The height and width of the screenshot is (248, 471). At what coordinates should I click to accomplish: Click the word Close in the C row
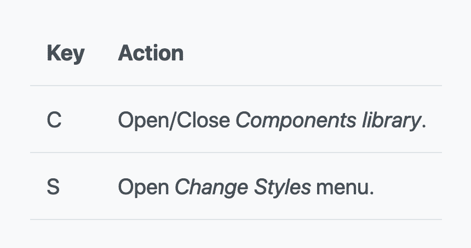click(x=203, y=120)
